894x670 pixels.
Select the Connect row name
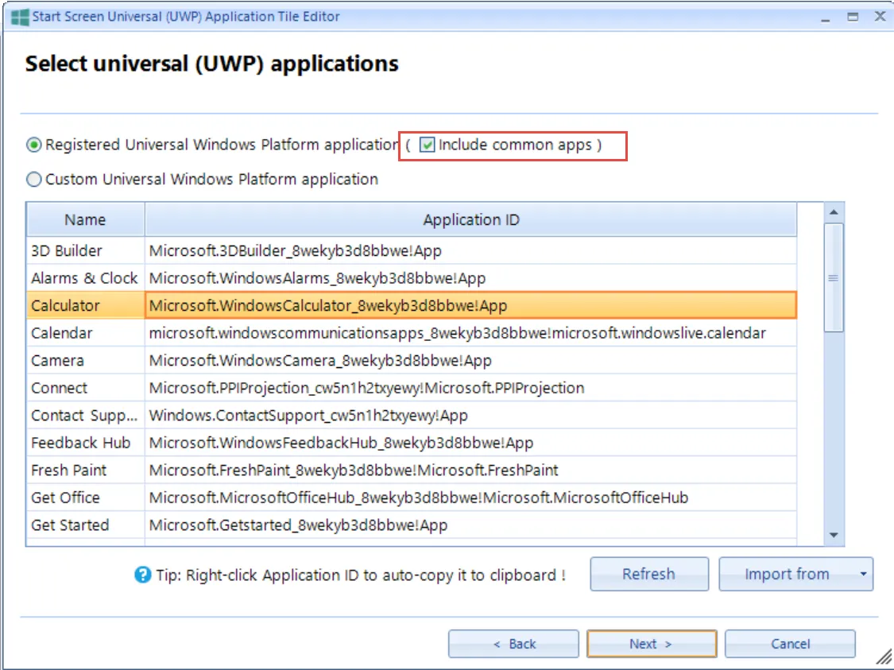(x=86, y=388)
